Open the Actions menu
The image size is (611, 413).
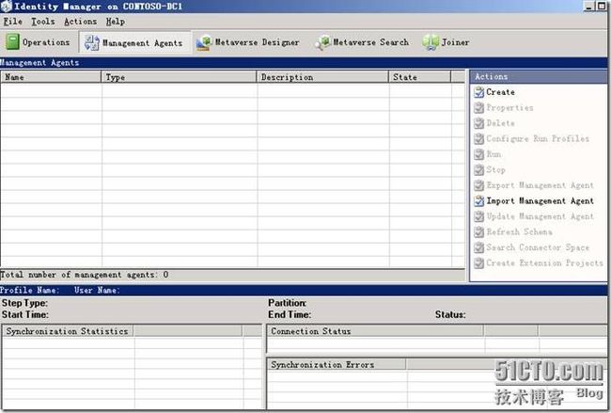click(x=80, y=22)
